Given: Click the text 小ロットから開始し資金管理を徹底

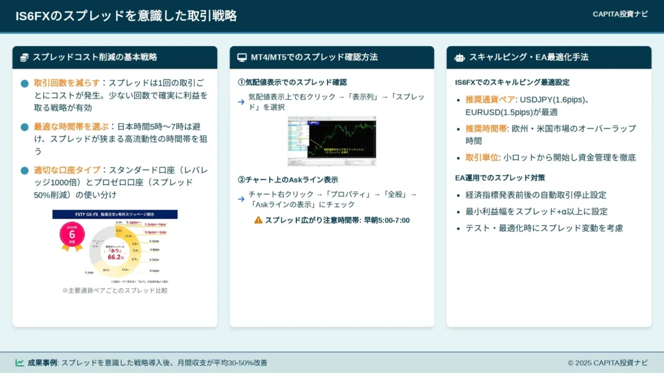Looking at the screenshot, I should 569,158.
